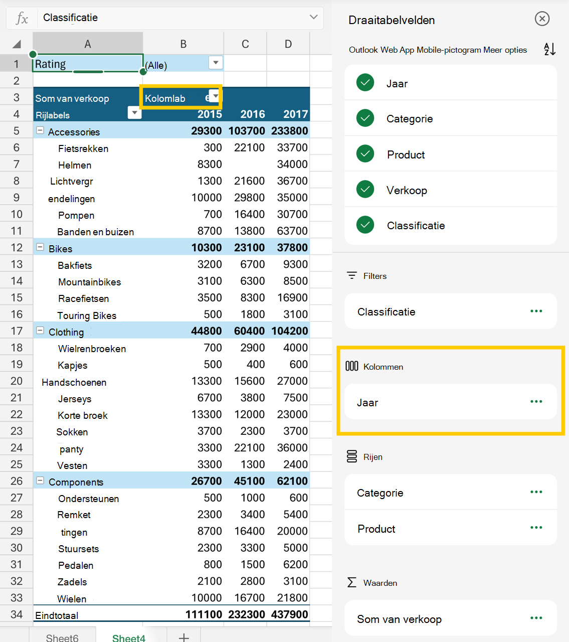The height and width of the screenshot is (642, 569).
Task: Open the Rating (Alle) filter dropdown
Action: (216, 63)
